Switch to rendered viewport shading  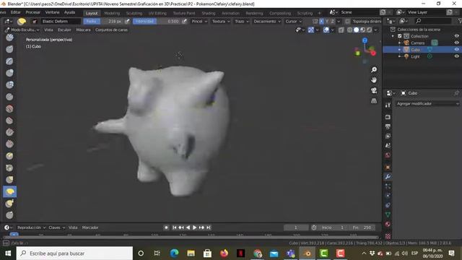(x=369, y=30)
